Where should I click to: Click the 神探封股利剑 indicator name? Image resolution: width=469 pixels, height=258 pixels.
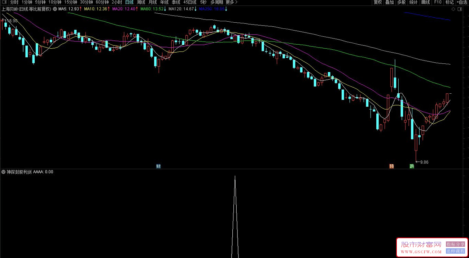tap(19, 172)
